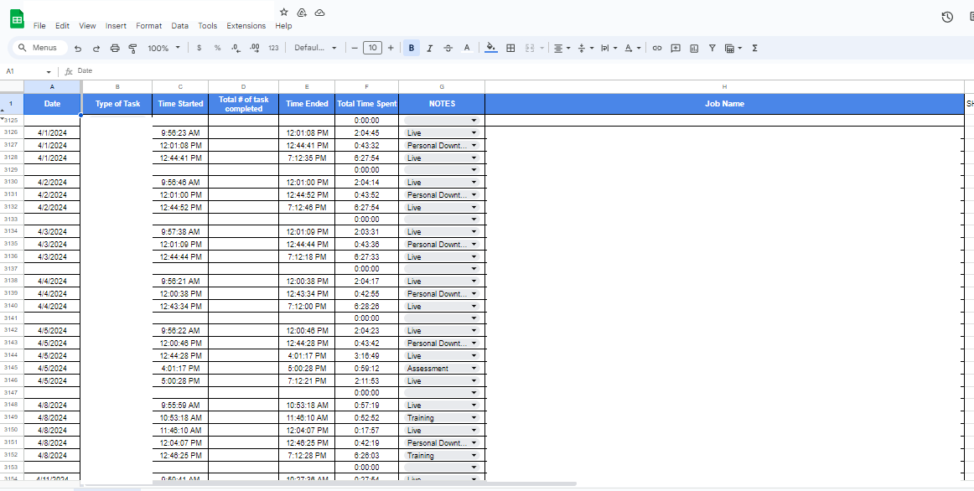Select cell with 9:56:23 AM
The width and height of the screenshot is (974, 491).
pyautogui.click(x=180, y=133)
